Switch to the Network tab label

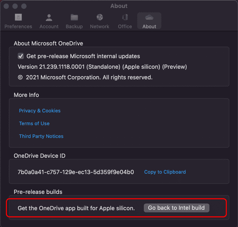pos(100,27)
